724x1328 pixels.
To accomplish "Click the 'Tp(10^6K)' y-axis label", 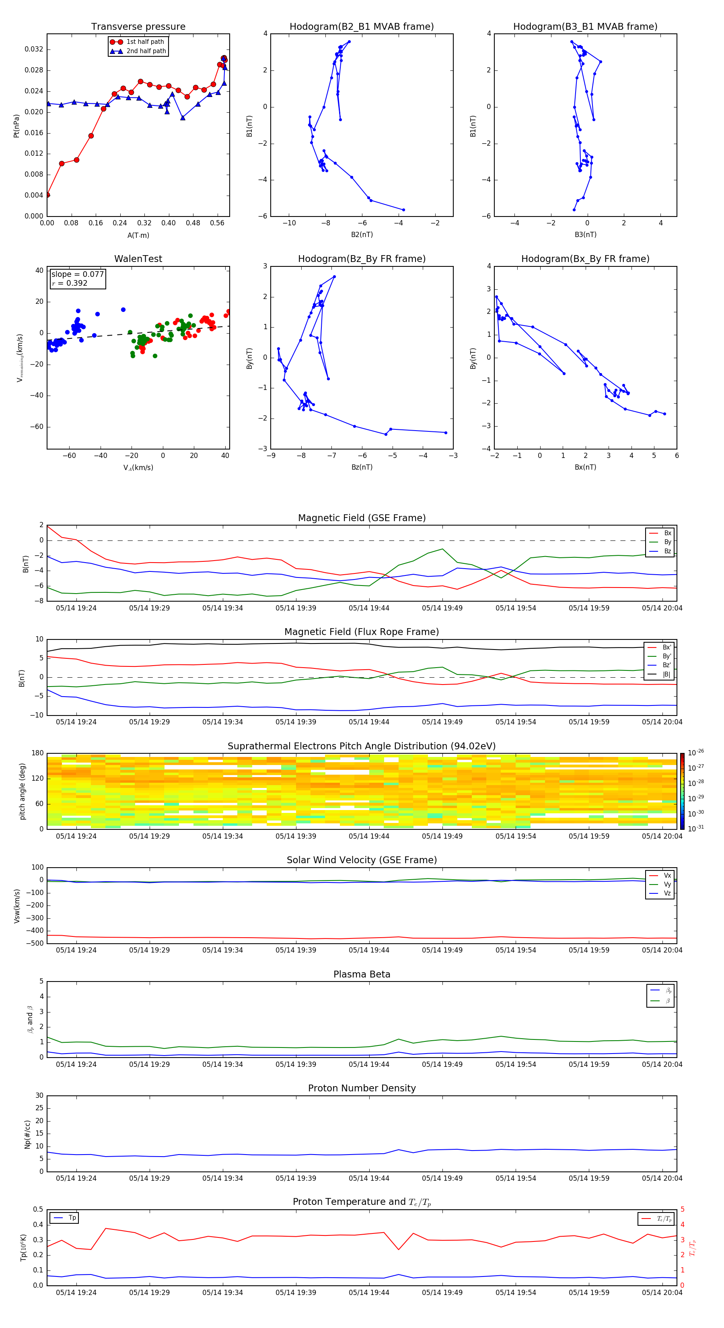I will 23,1248.
